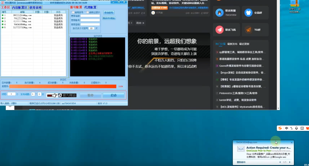The image size is (309, 166).
Task: Go to the previous mail in notification
Action: coord(280,162)
